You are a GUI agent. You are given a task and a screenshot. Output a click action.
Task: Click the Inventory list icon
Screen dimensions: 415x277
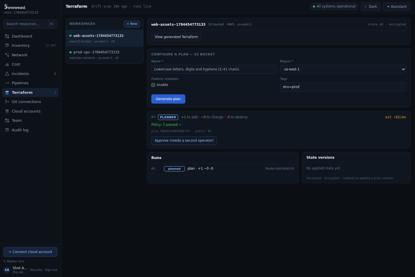(x=7, y=45)
